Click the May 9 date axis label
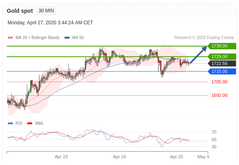Image resolution: width=239 pixels, height=165 pixels. (203, 157)
